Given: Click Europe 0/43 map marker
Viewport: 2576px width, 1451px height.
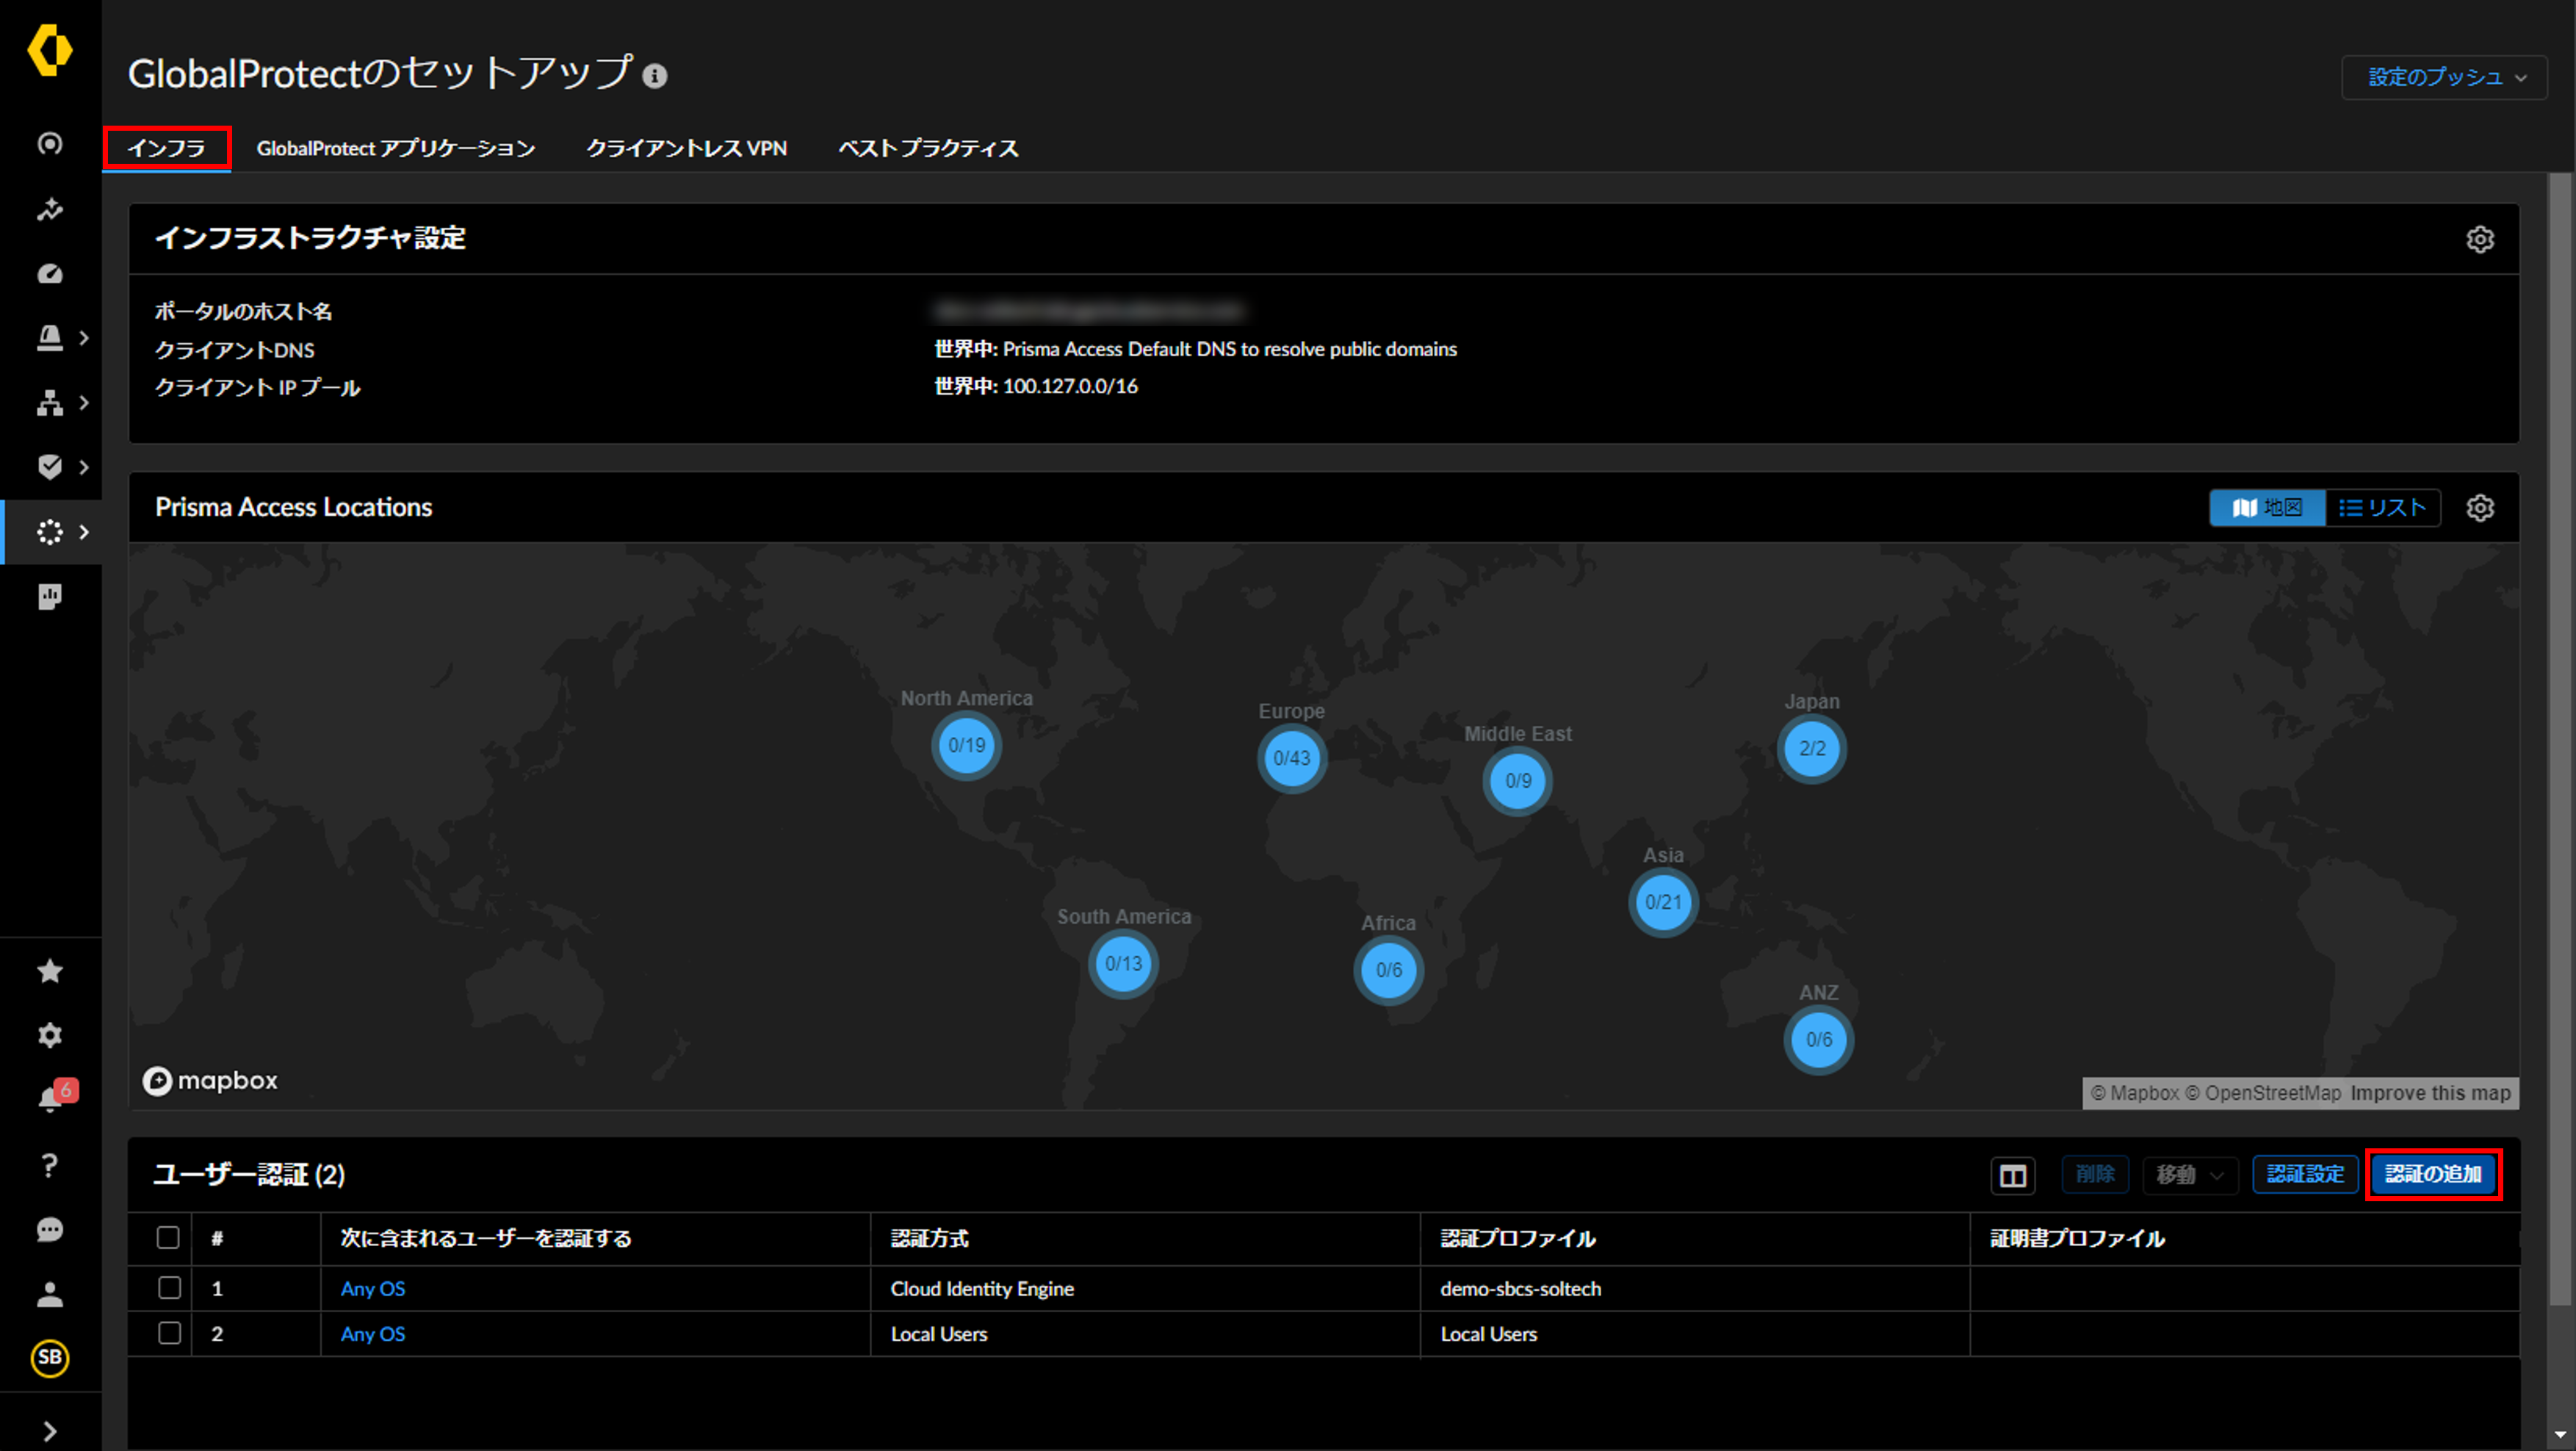Looking at the screenshot, I should 1292,758.
